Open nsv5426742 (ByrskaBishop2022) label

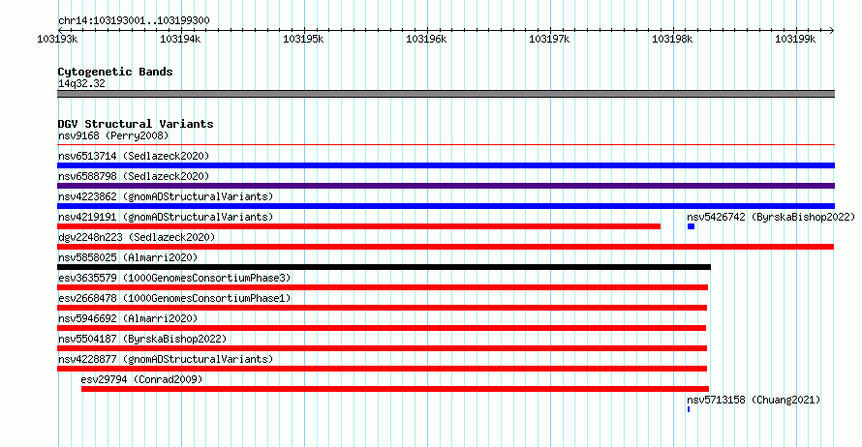coord(771,217)
